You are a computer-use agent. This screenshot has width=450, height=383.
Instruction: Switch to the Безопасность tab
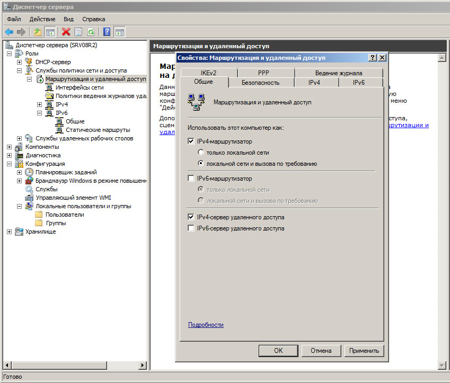click(260, 83)
